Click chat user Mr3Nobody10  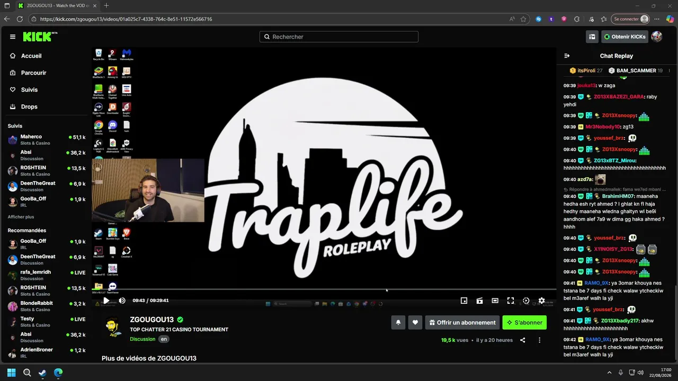pos(602,127)
